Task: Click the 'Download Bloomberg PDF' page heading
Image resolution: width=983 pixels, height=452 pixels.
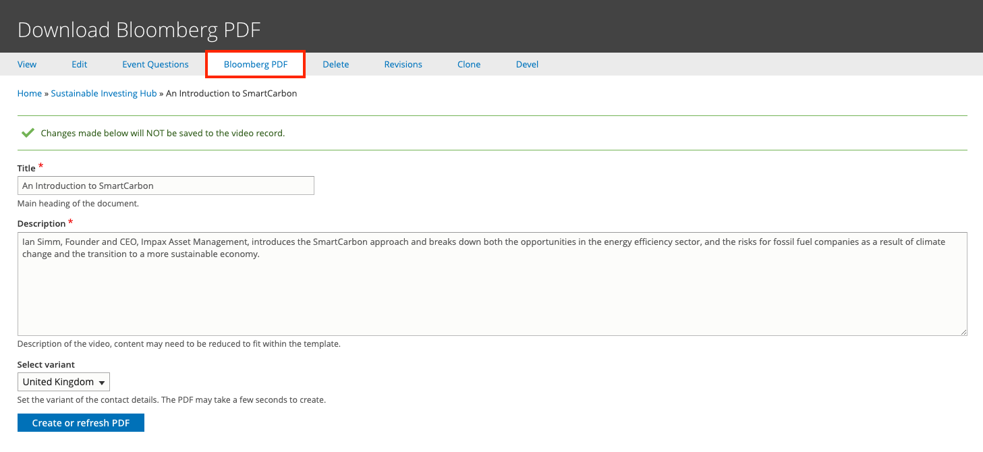Action: point(139,30)
